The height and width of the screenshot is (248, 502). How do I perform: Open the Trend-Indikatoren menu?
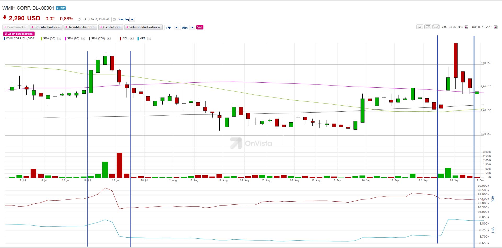80,27
